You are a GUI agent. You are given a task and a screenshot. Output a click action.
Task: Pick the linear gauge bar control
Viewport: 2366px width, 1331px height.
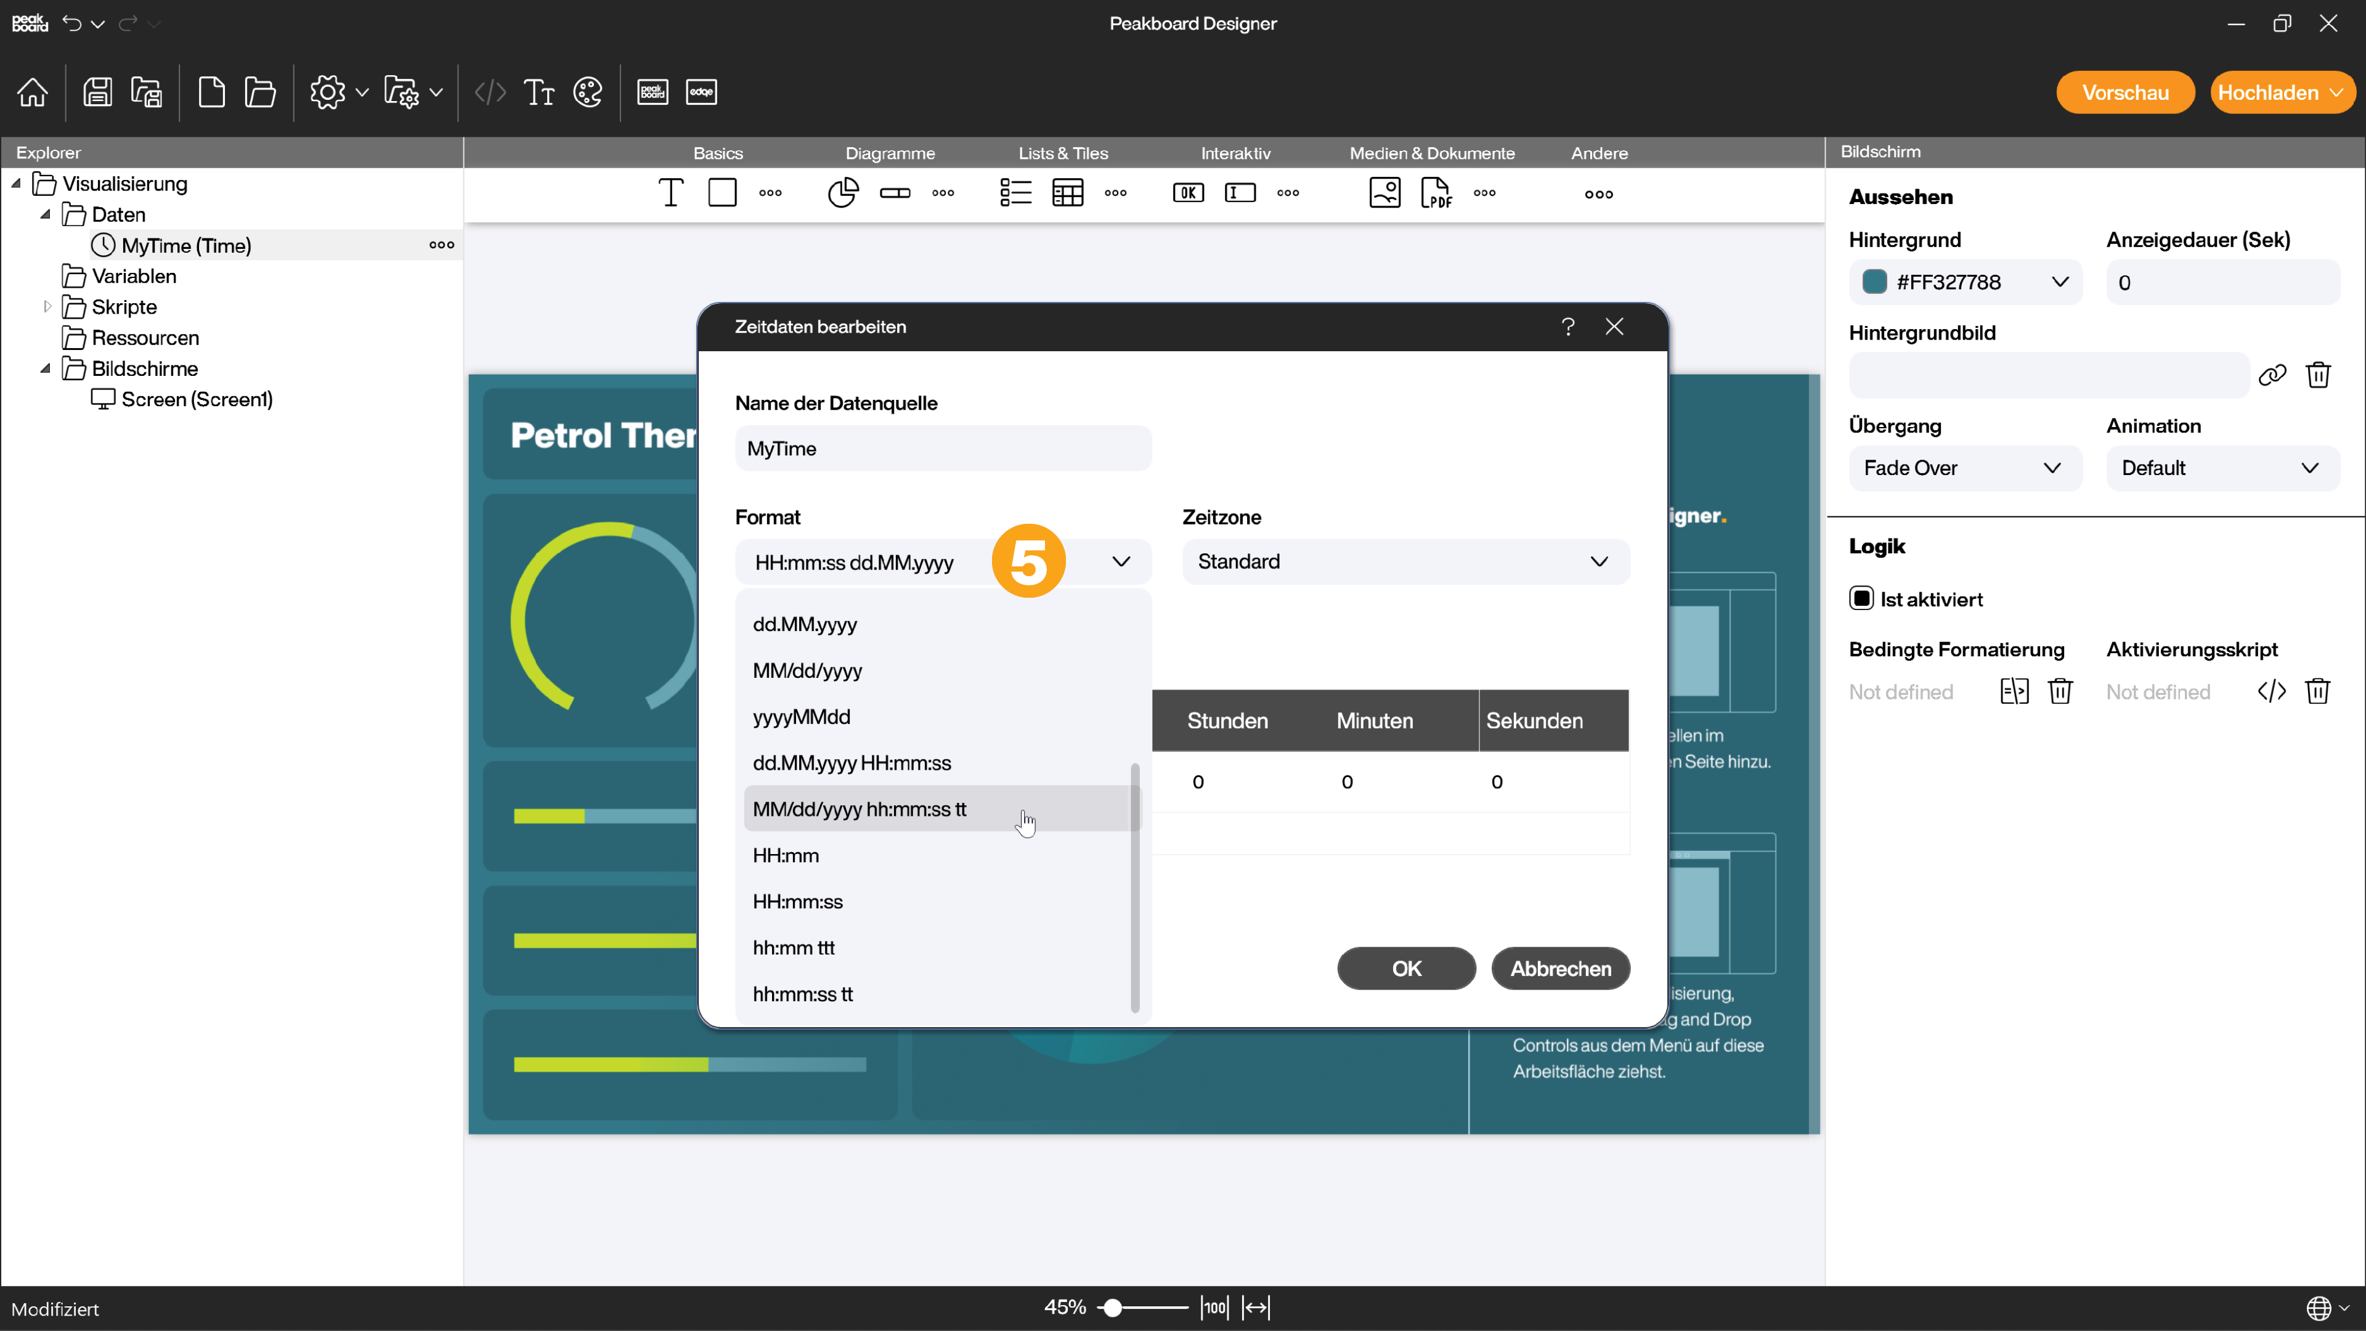point(895,193)
